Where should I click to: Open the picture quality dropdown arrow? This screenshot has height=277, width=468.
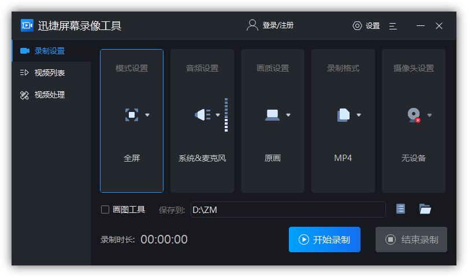(288, 115)
